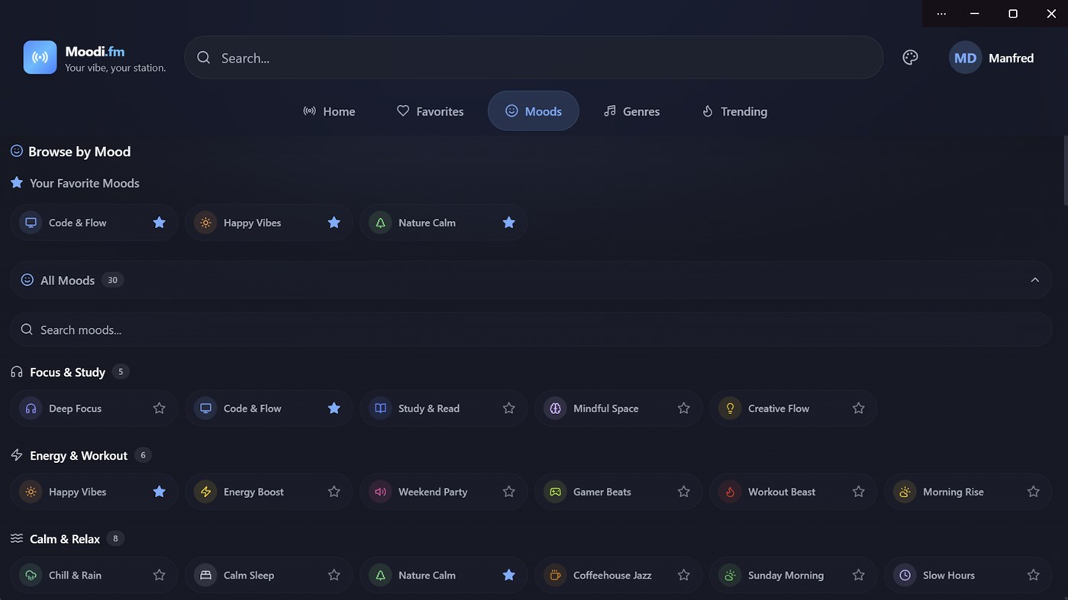Click the Search moods input
The height and width of the screenshot is (600, 1068).
coord(531,329)
